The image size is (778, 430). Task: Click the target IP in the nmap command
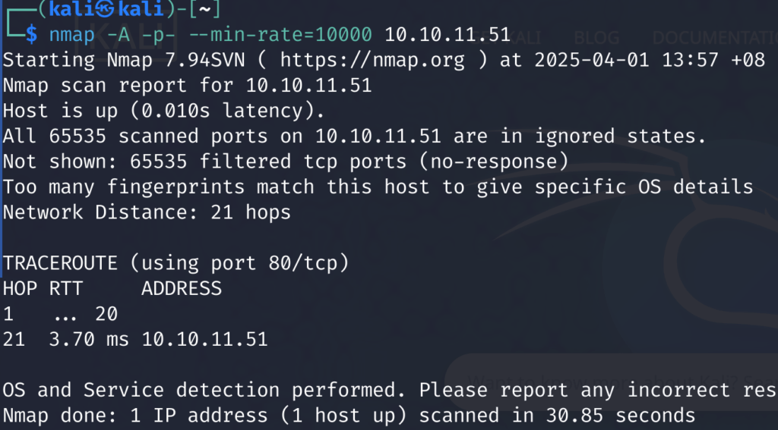[x=448, y=35]
